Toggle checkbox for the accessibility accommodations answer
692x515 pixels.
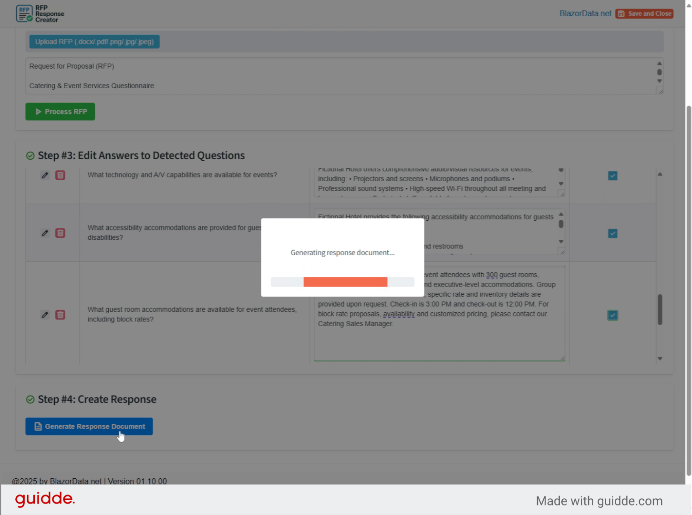(x=613, y=234)
